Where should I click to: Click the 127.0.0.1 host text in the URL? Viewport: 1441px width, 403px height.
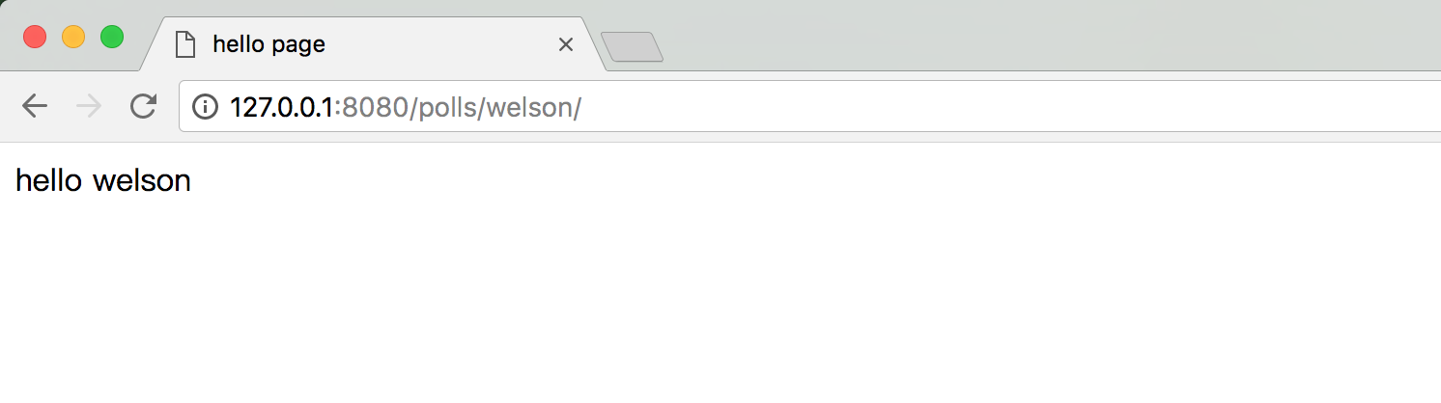[281, 106]
